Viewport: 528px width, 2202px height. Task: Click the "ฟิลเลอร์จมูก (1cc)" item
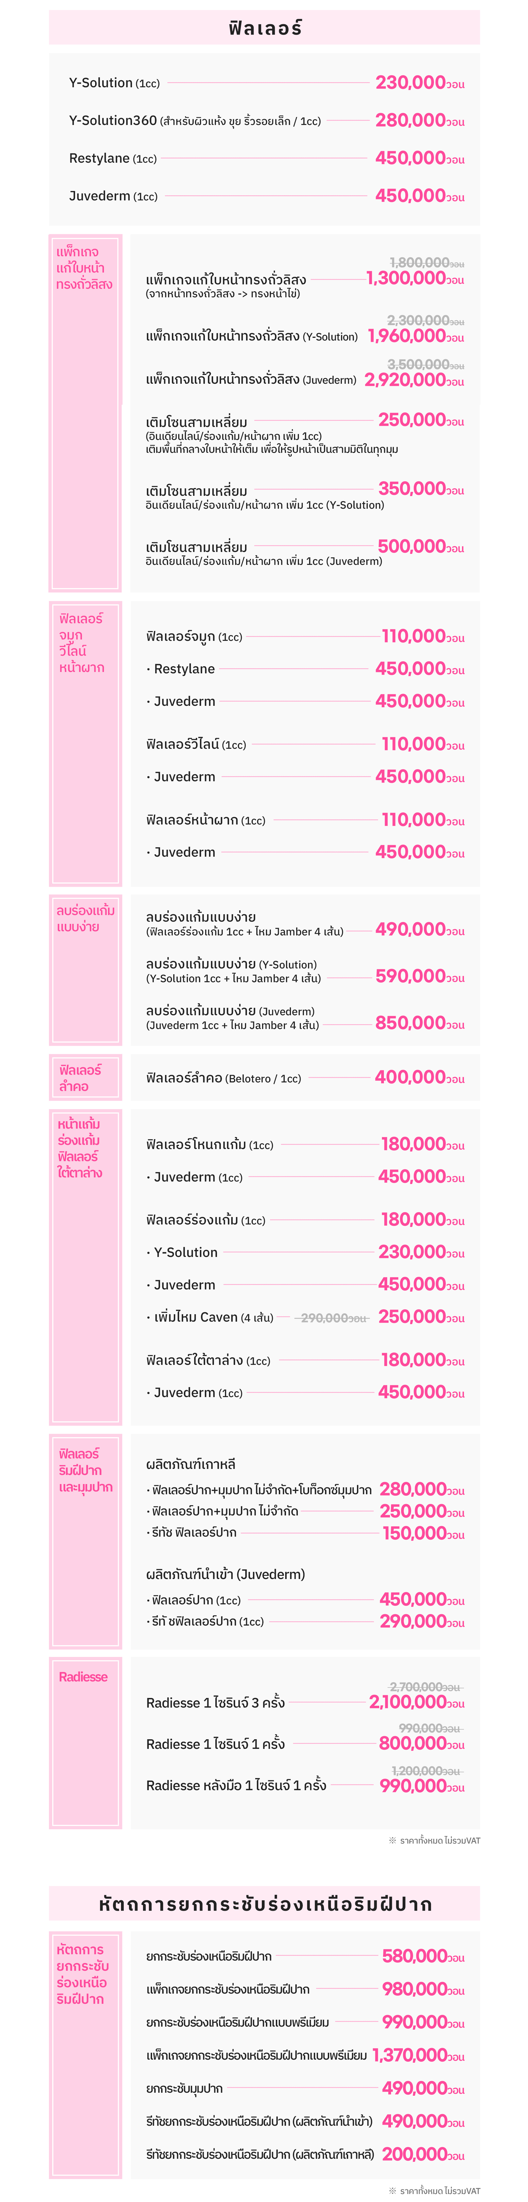[194, 637]
